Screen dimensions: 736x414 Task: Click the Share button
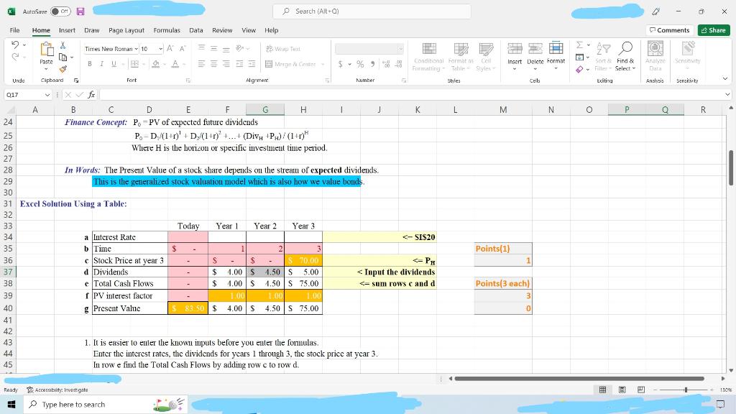click(x=714, y=30)
